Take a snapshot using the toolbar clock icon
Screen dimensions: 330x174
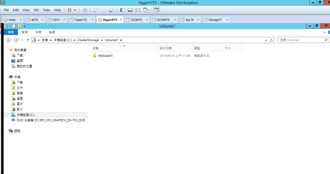pyautogui.click(x=96, y=10)
